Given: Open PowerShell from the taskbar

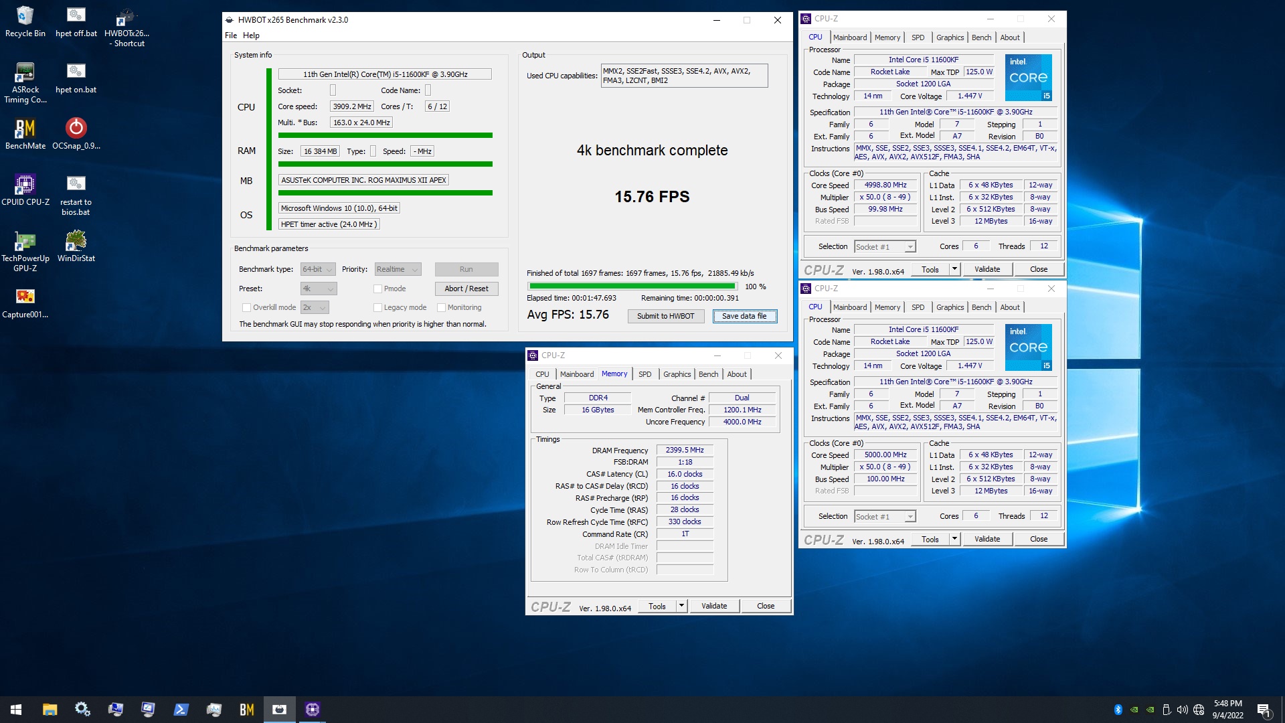Looking at the screenshot, I should point(181,710).
